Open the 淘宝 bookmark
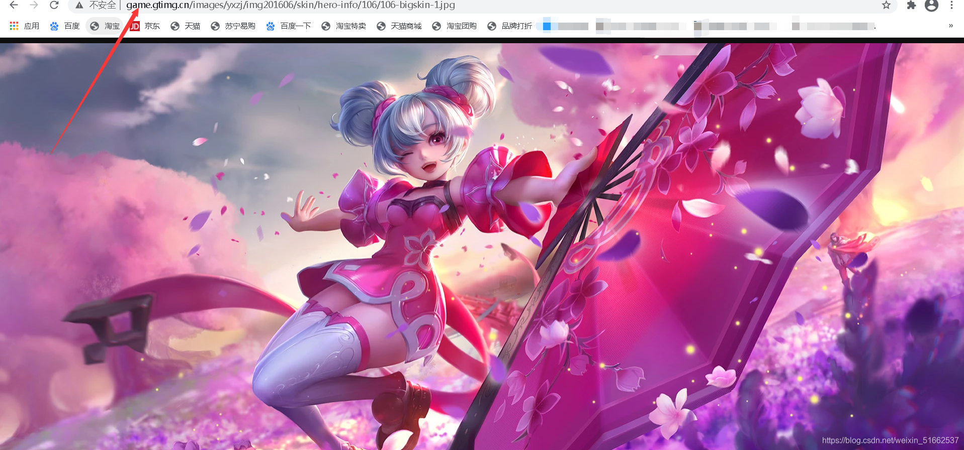Screen dimensions: 964x450 105,26
